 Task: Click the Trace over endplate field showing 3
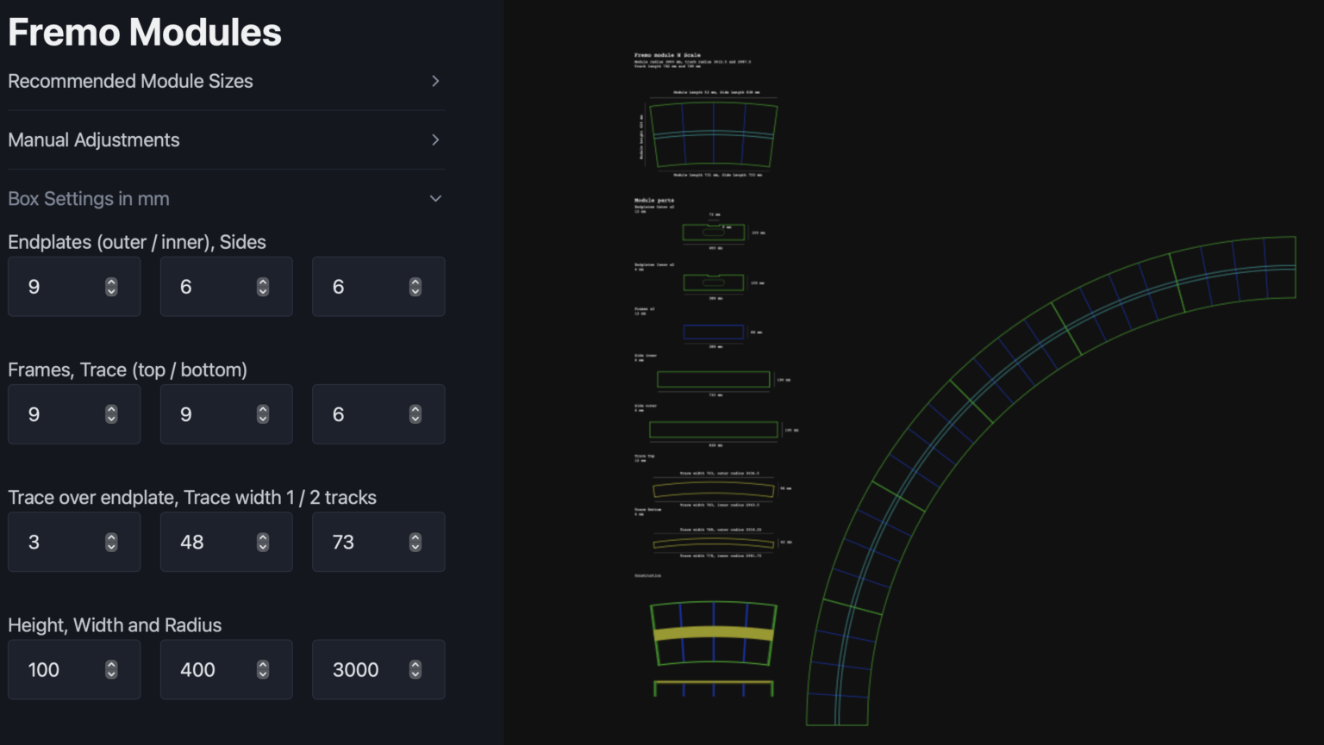pyautogui.click(x=74, y=542)
